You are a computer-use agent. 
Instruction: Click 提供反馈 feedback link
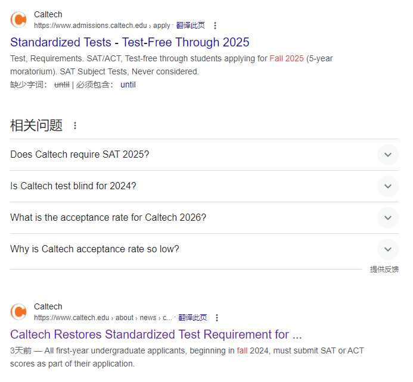pyautogui.click(x=384, y=269)
